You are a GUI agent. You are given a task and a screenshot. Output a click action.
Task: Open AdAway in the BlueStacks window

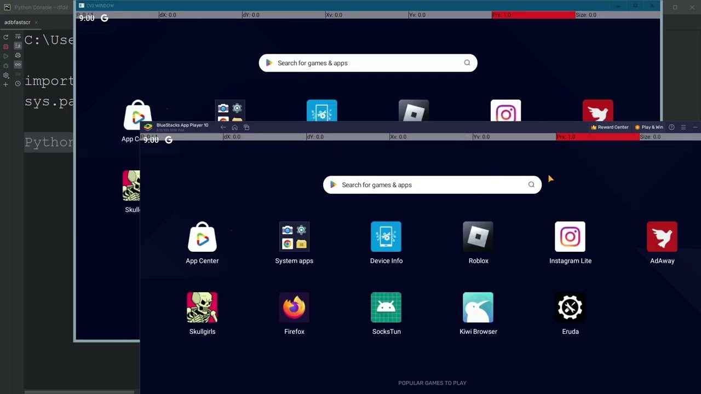pos(662,244)
